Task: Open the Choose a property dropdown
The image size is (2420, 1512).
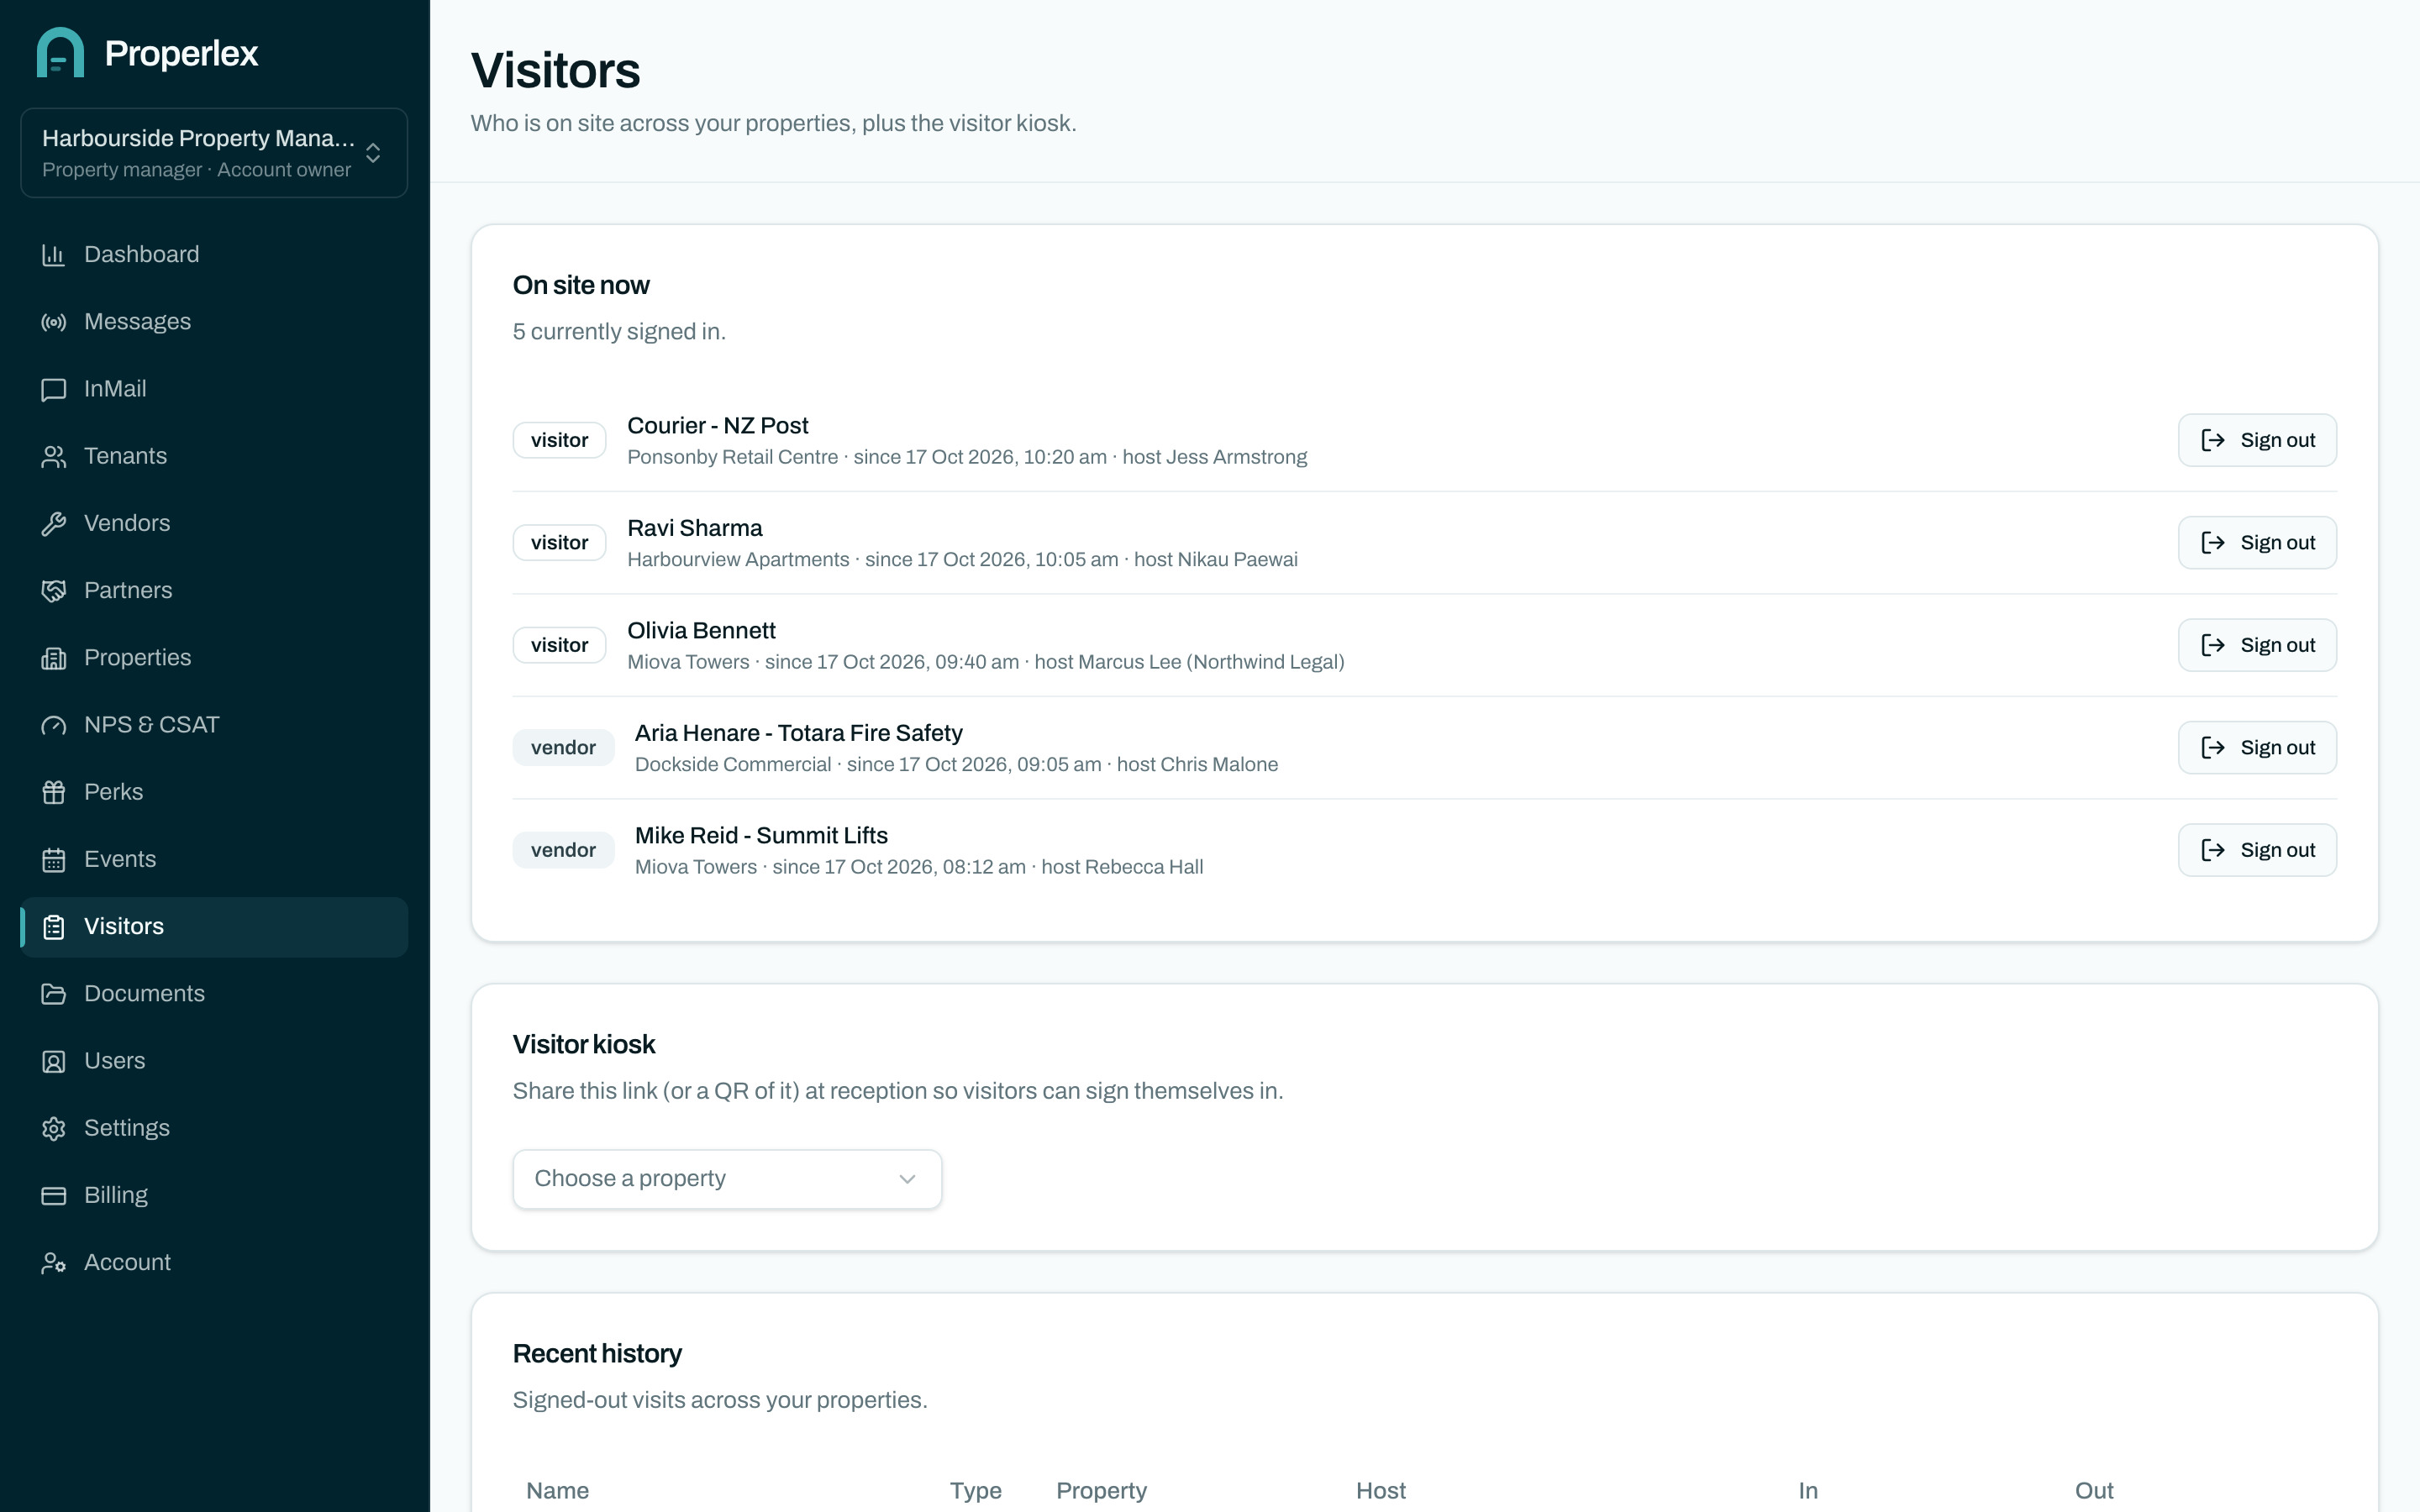Action: coord(727,1179)
